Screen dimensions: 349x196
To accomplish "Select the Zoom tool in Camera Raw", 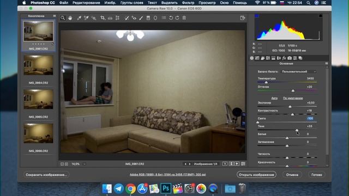I will coord(63,18).
